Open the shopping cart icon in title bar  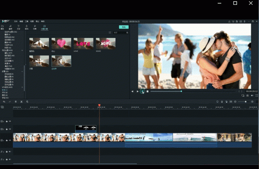tap(233, 21)
